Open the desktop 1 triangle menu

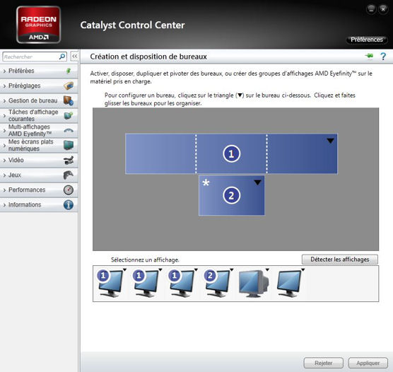point(330,141)
